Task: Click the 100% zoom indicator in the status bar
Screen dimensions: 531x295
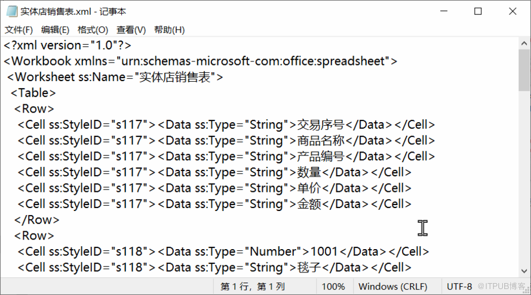Action: pyautogui.click(x=334, y=287)
